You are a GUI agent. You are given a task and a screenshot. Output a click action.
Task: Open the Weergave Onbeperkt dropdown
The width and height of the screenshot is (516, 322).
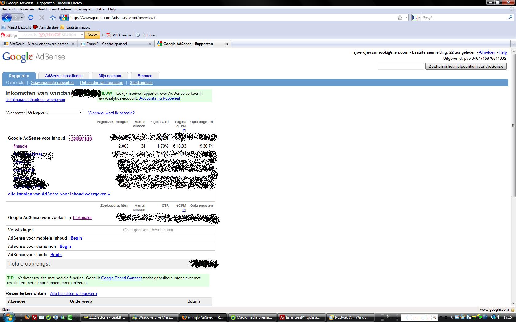coord(55,112)
